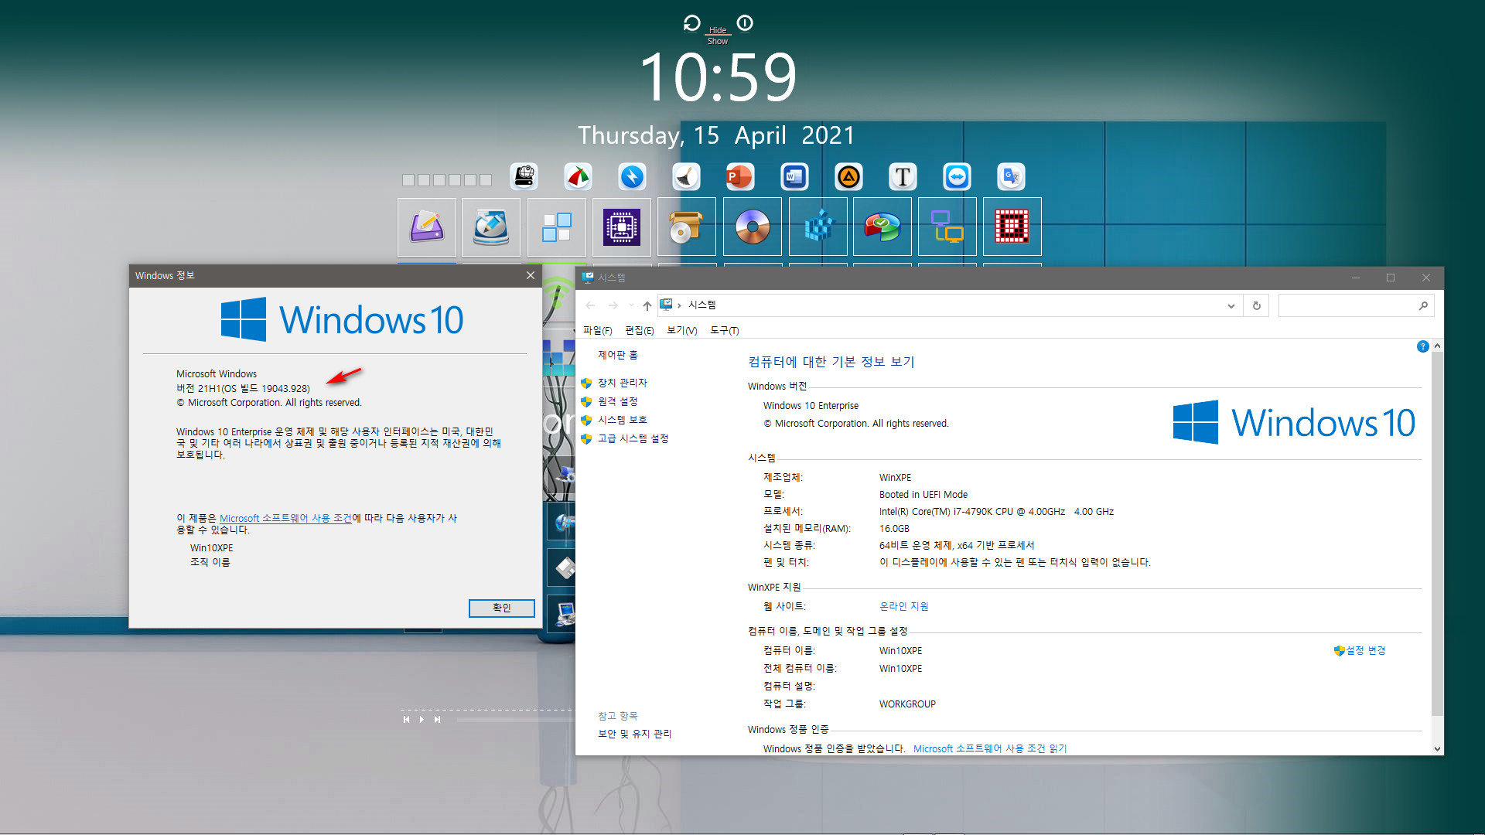Open the purple drive with pencil tile
The image size is (1485, 835).
click(x=427, y=227)
